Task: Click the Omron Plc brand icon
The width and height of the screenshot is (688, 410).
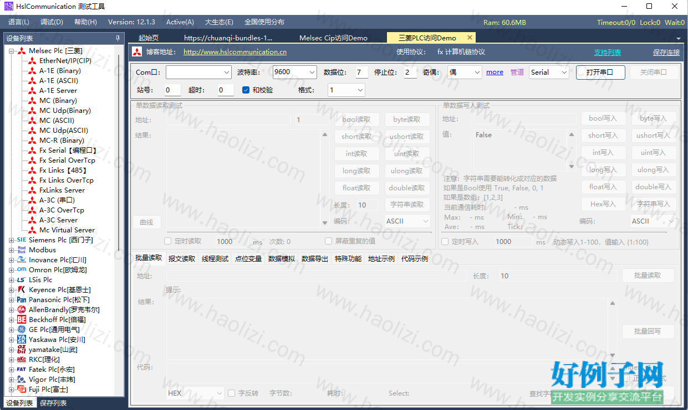Action: pos(22,270)
